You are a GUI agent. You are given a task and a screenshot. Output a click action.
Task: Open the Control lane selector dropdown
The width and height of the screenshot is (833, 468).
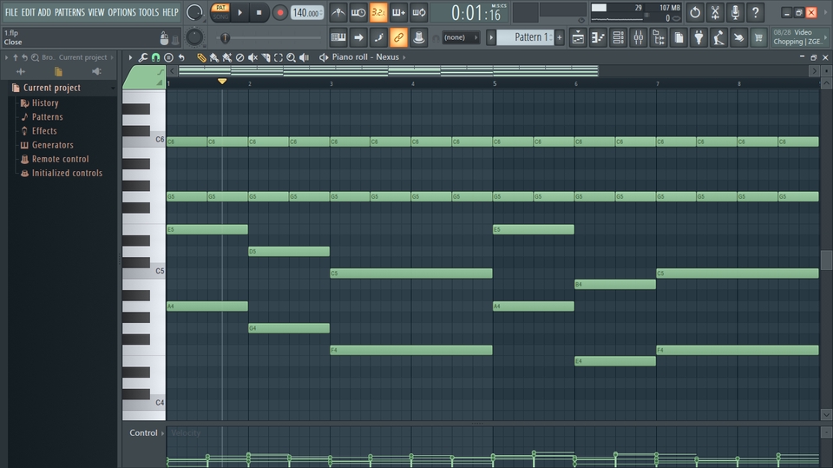(x=147, y=433)
